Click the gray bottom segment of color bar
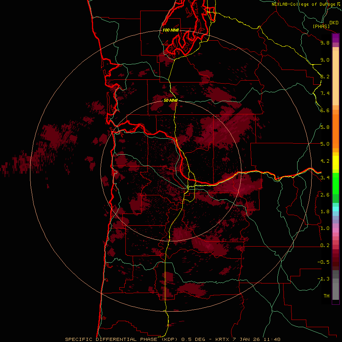The height and width of the screenshot is (342, 342). pyautogui.click(x=336, y=291)
